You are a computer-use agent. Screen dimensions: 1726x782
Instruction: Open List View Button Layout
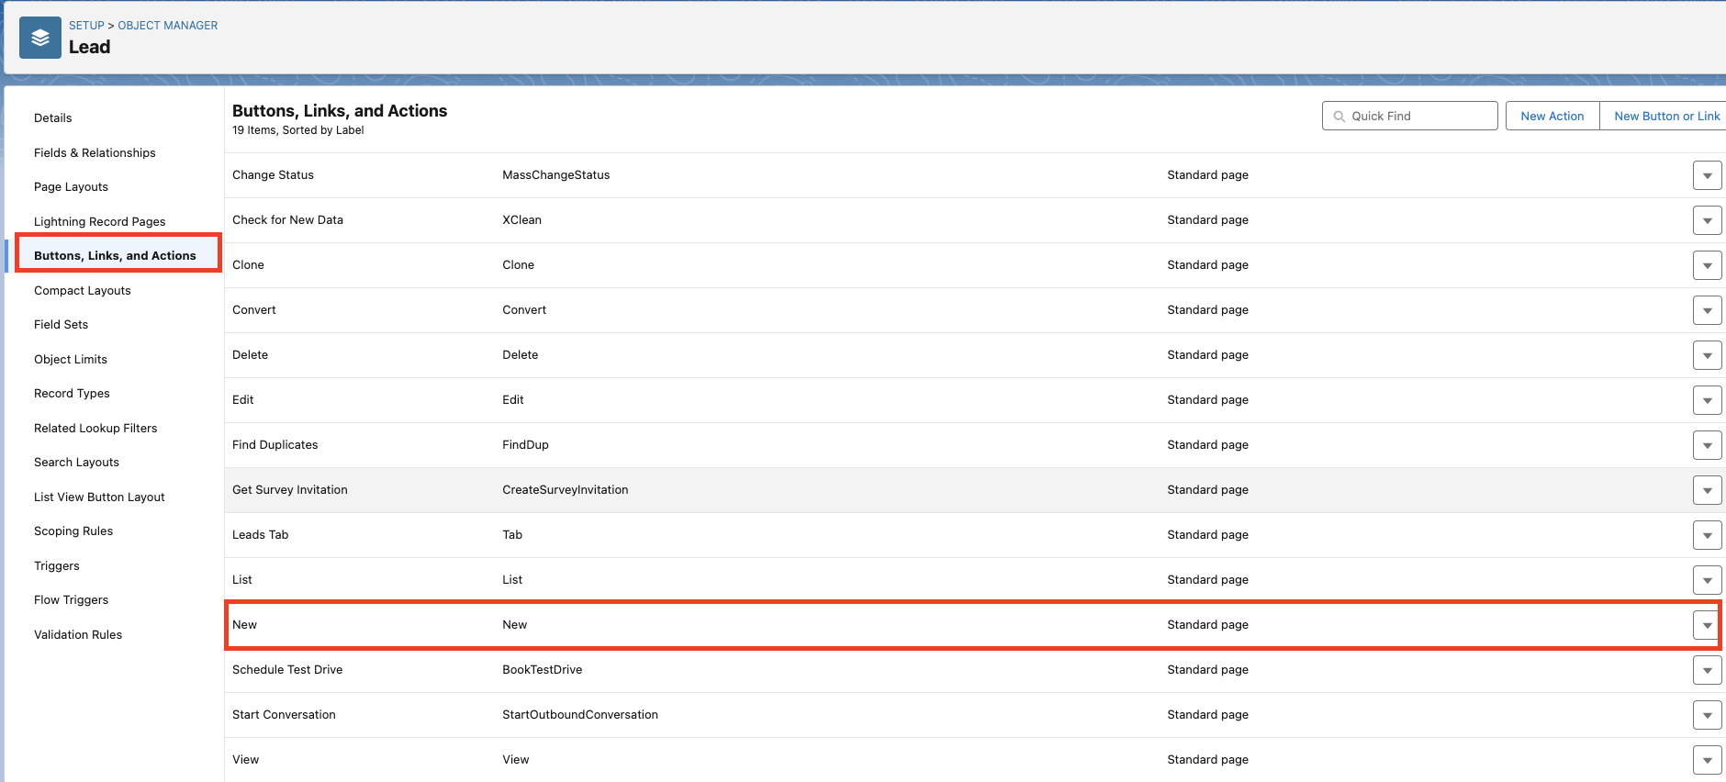(99, 497)
